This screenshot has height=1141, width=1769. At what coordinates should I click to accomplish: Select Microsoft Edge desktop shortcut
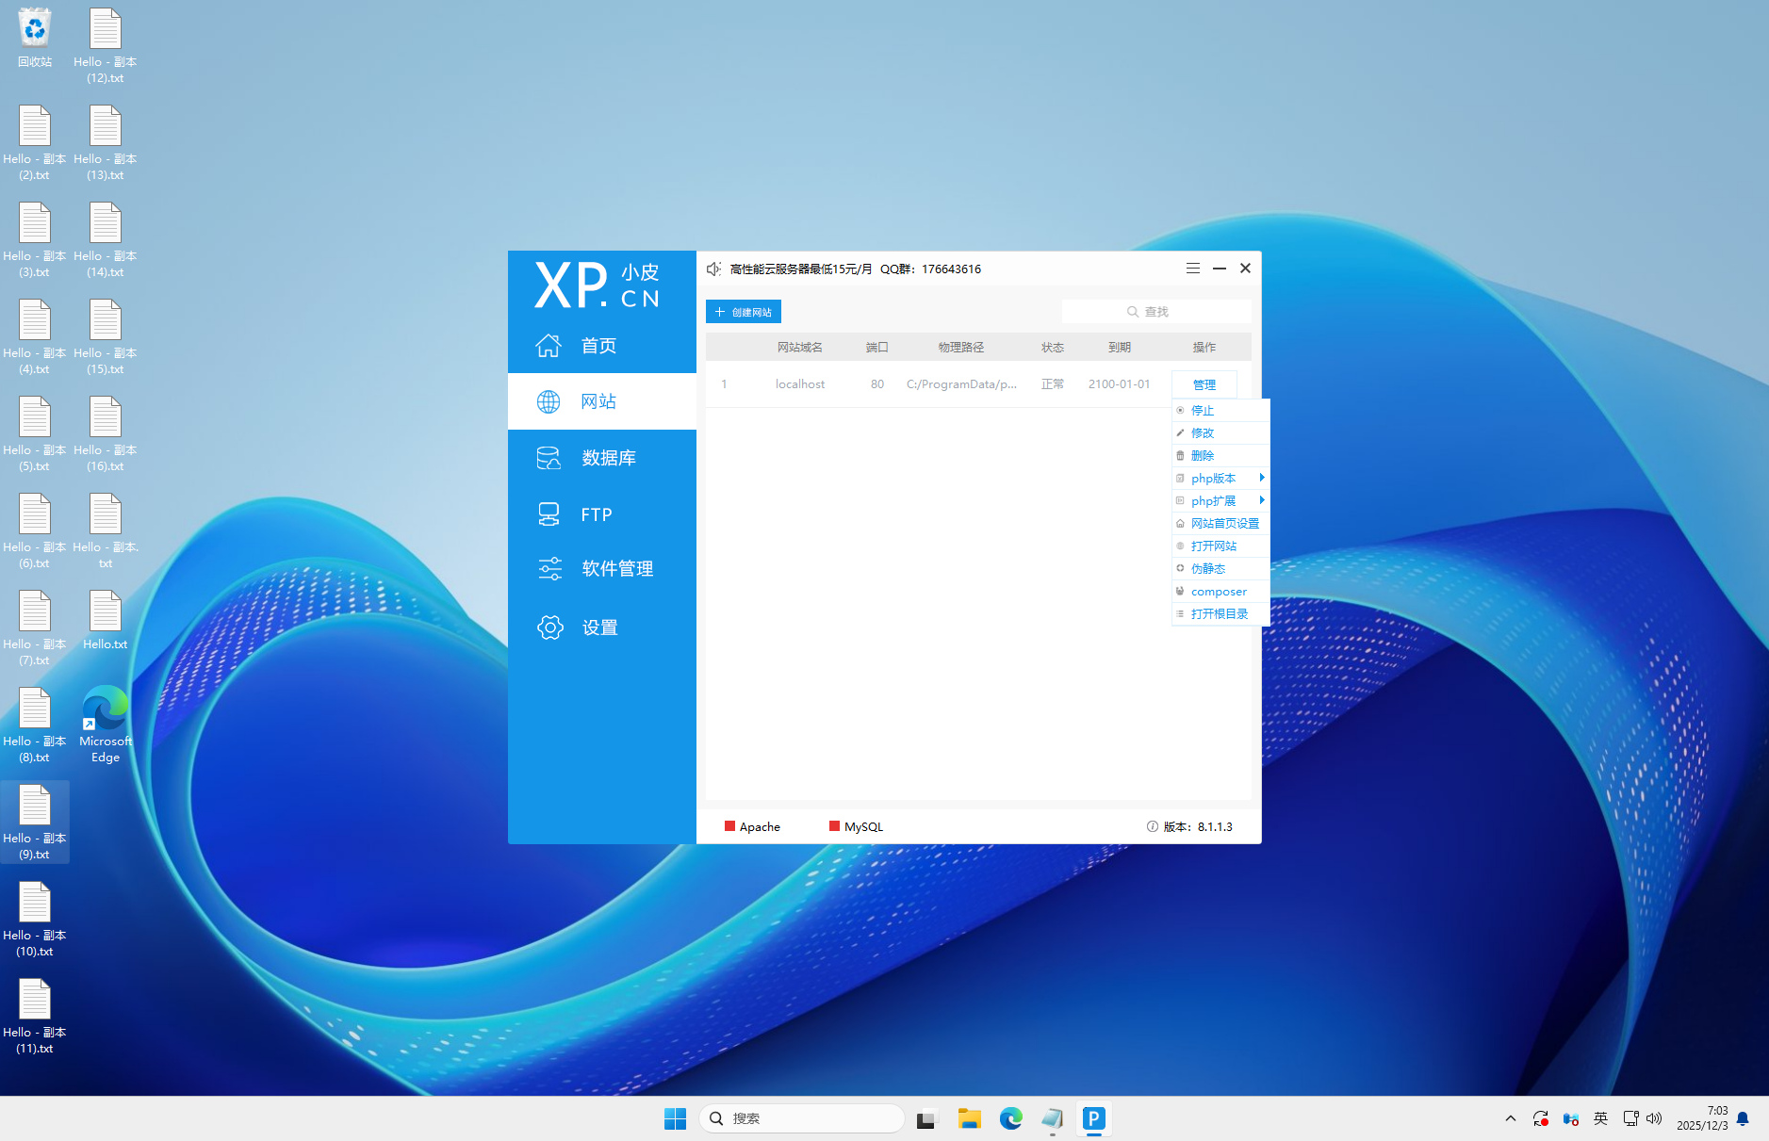(106, 725)
